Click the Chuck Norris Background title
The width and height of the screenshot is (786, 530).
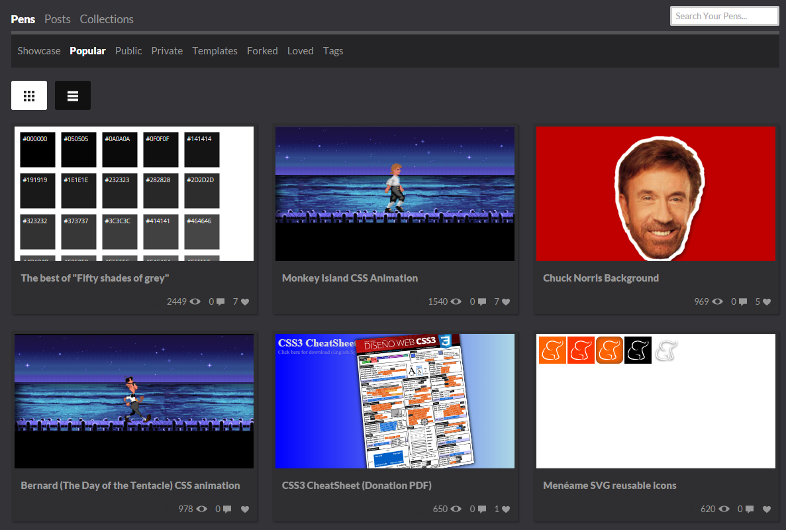coord(601,278)
